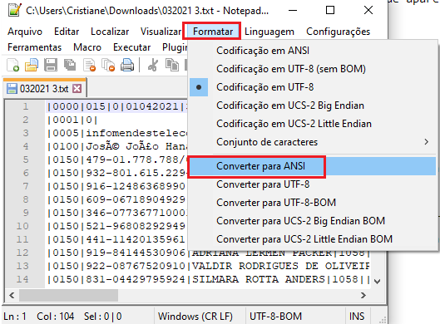Click the Close document toolbar icon

click(x=90, y=65)
